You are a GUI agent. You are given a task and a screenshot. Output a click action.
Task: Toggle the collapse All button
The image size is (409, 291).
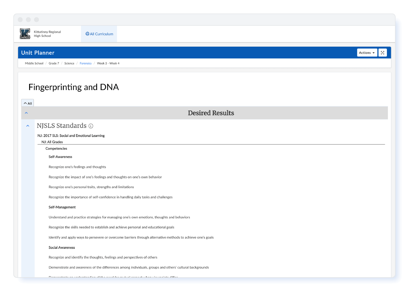pyautogui.click(x=28, y=103)
